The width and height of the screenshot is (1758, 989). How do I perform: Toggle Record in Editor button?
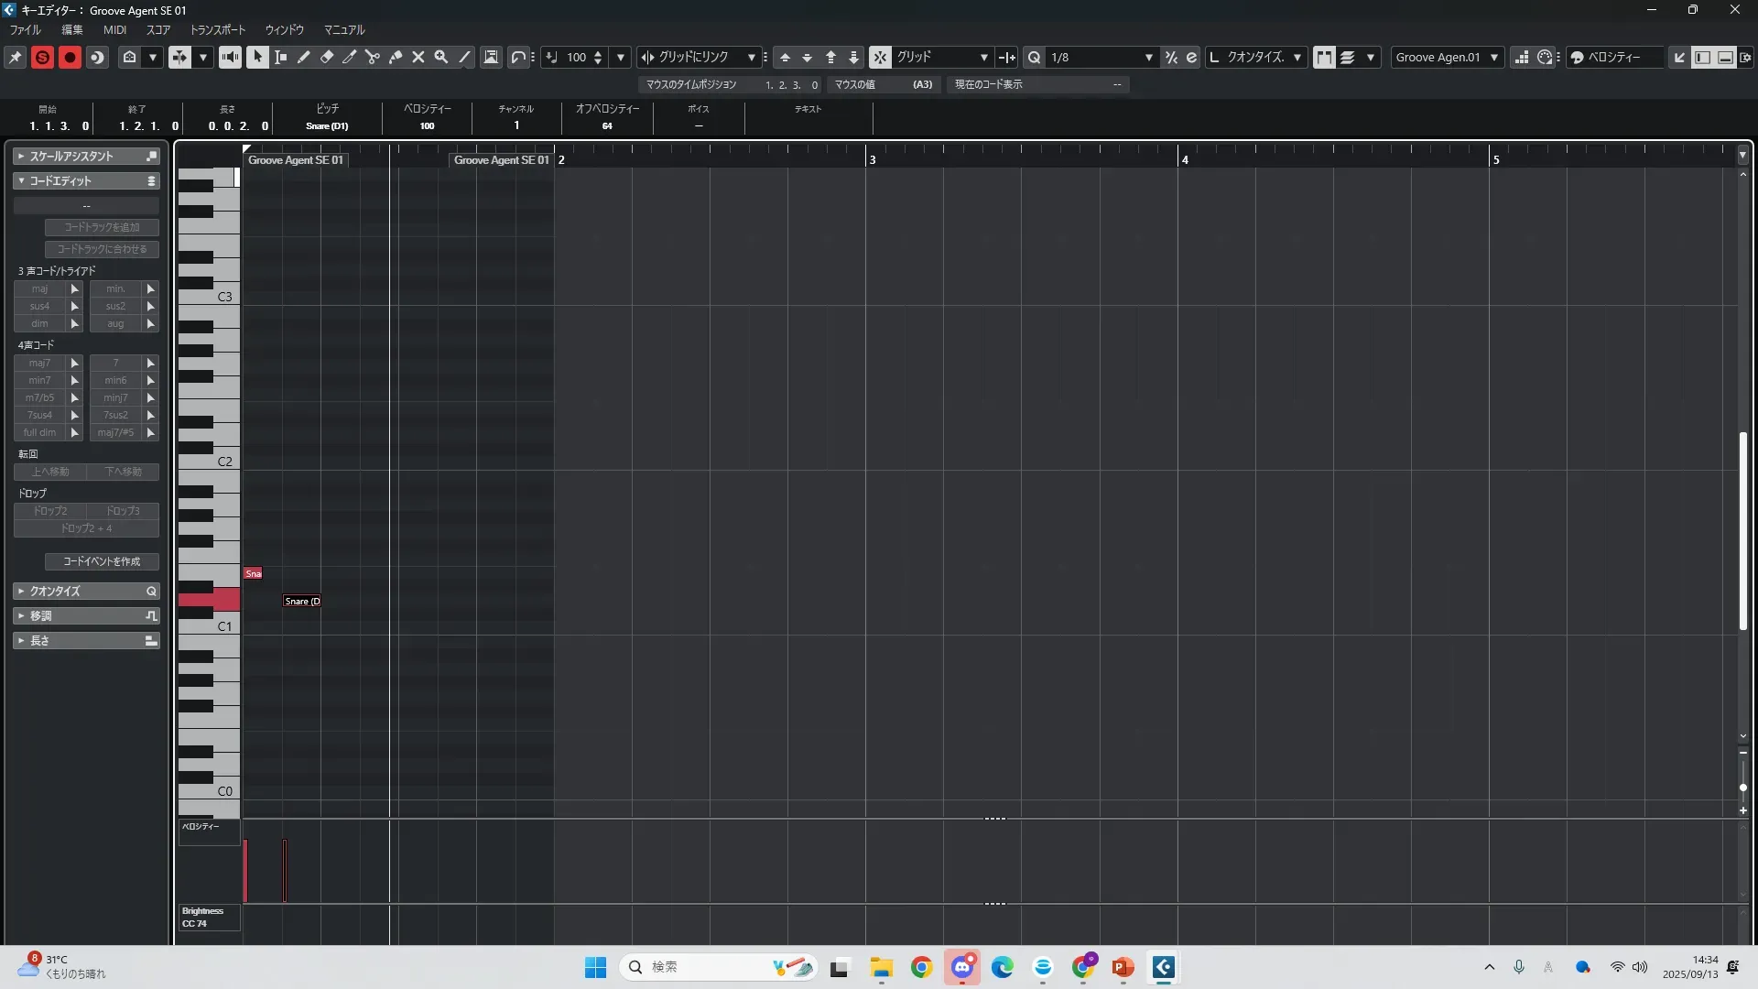70,57
